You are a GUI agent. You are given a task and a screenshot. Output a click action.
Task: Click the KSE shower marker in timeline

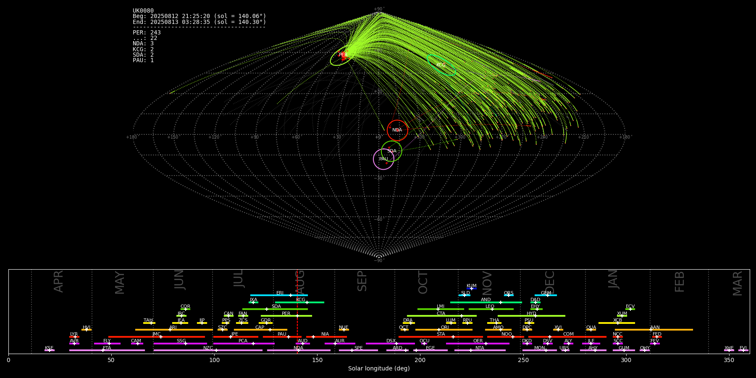(49, 350)
